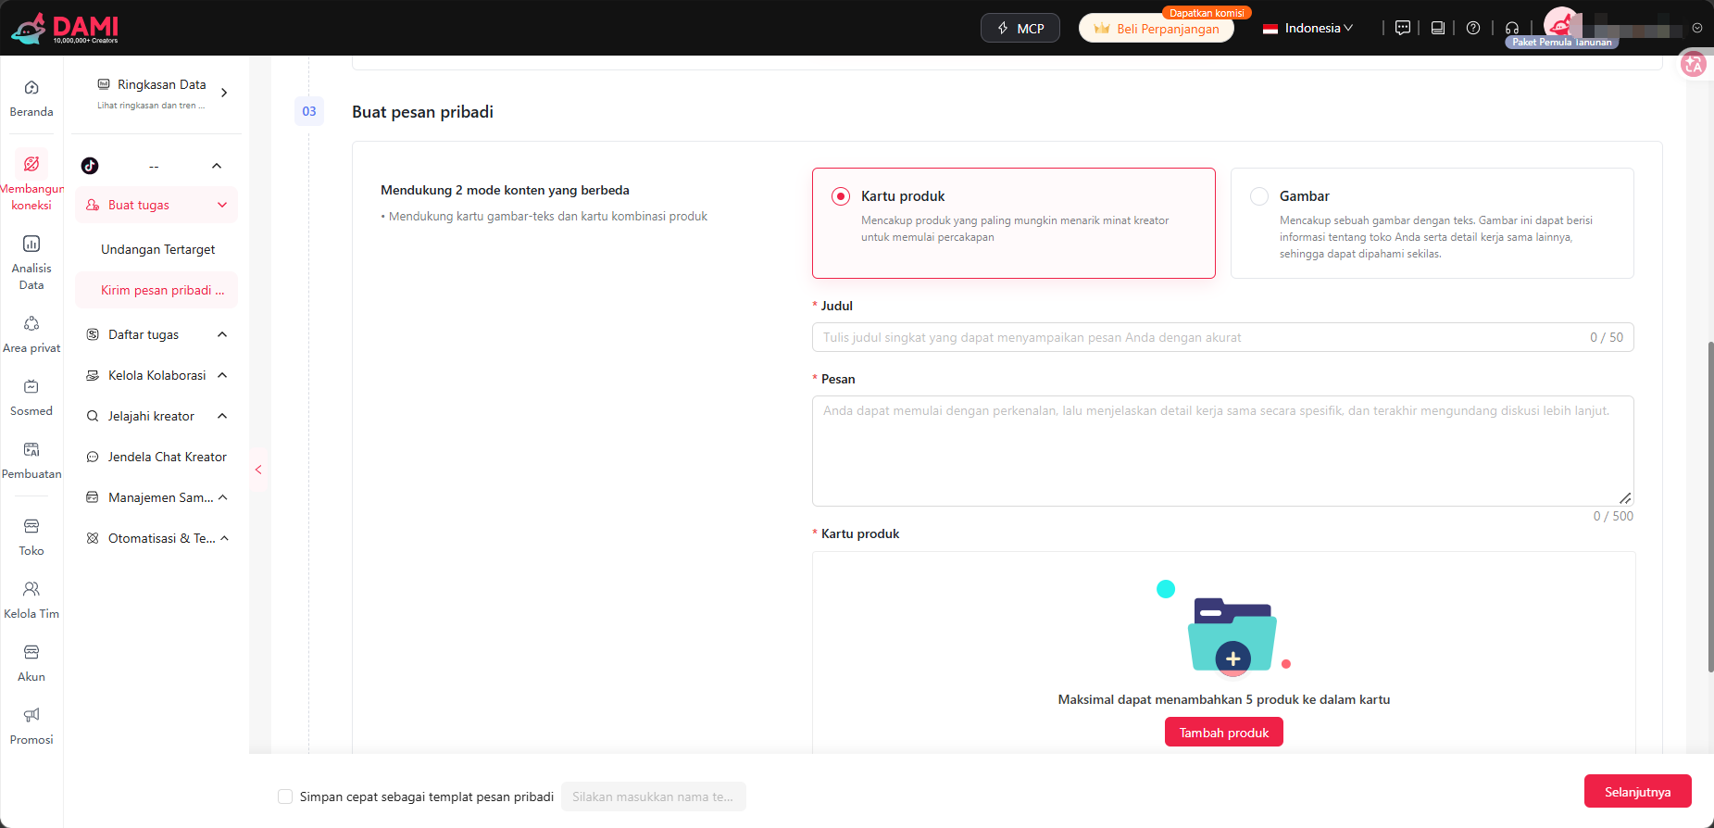Open Toko in the sidebar
The width and height of the screenshot is (1714, 828).
click(x=31, y=538)
